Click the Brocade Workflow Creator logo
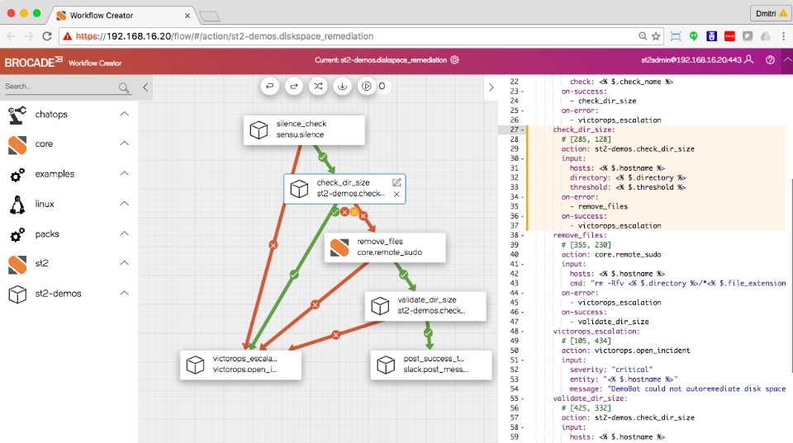The height and width of the screenshot is (443, 793). tap(63, 62)
